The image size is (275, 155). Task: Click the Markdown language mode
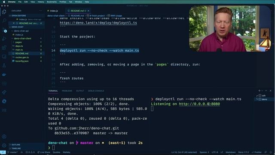coord(230,152)
